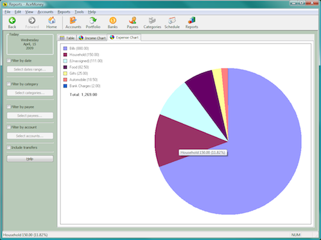Tick the Filter by payee checkbox
This screenshot has height=240, width=321.
tap(8, 107)
